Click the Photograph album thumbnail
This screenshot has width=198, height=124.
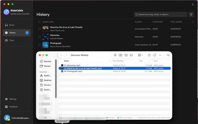tap(46, 45)
